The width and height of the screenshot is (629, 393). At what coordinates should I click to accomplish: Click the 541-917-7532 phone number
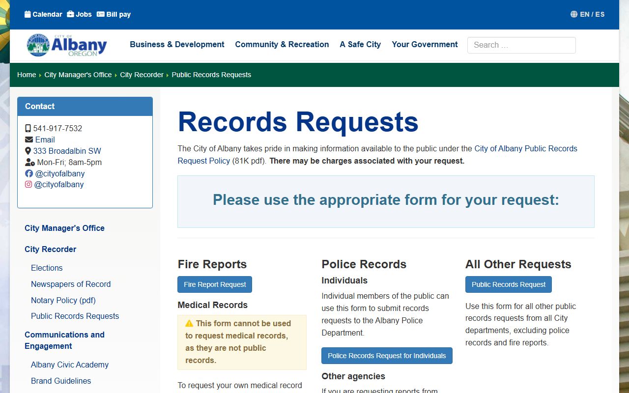(x=57, y=128)
